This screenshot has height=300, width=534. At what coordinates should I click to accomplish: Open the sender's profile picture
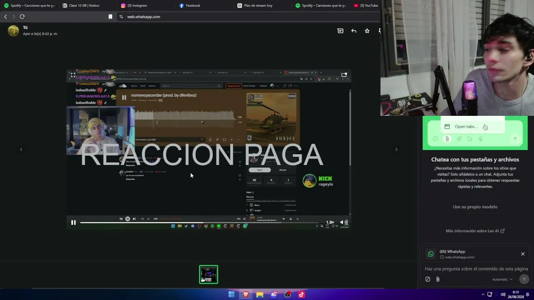pyautogui.click(x=13, y=31)
